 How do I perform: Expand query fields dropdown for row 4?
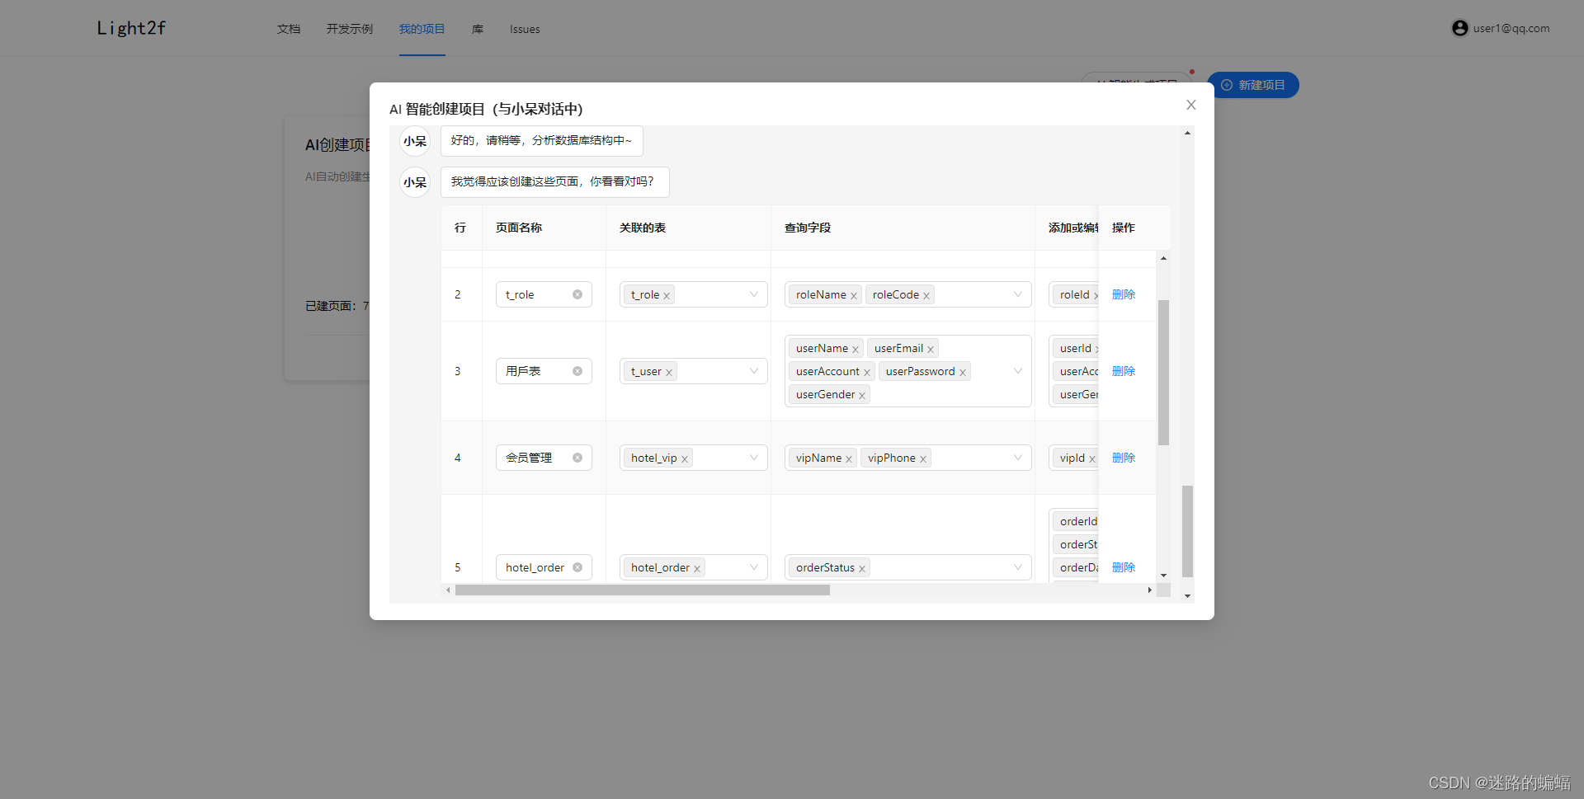[x=1018, y=458]
